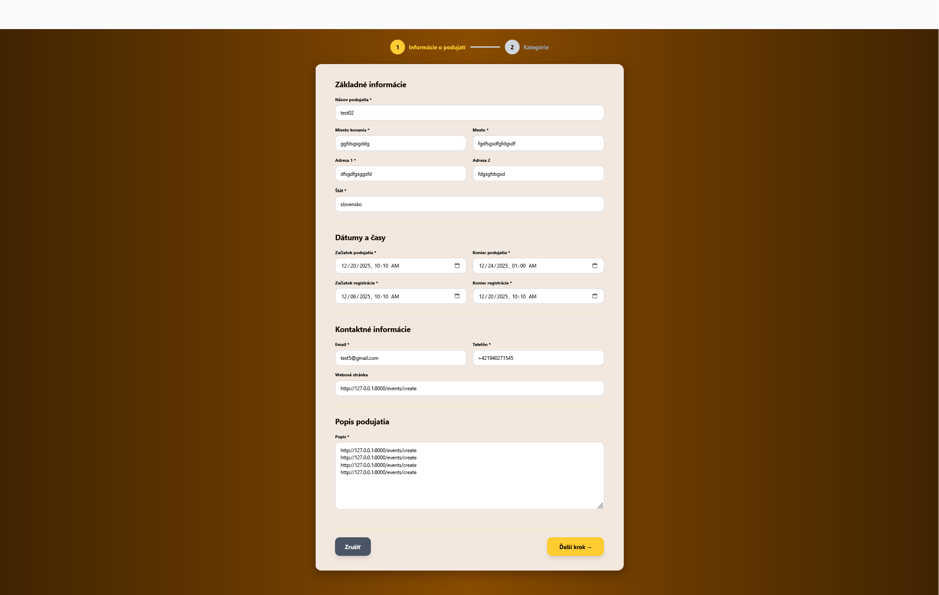The image size is (939, 595).
Task: Click the Dátumy a časy heading
Action: (360, 238)
